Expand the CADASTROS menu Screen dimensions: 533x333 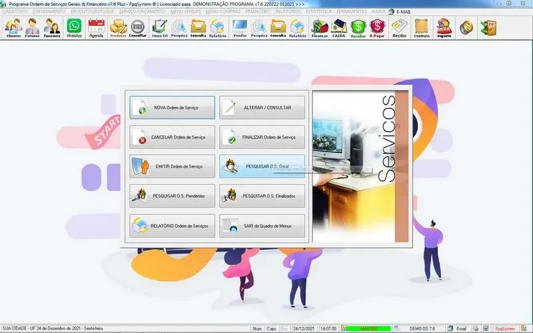coord(15,12)
